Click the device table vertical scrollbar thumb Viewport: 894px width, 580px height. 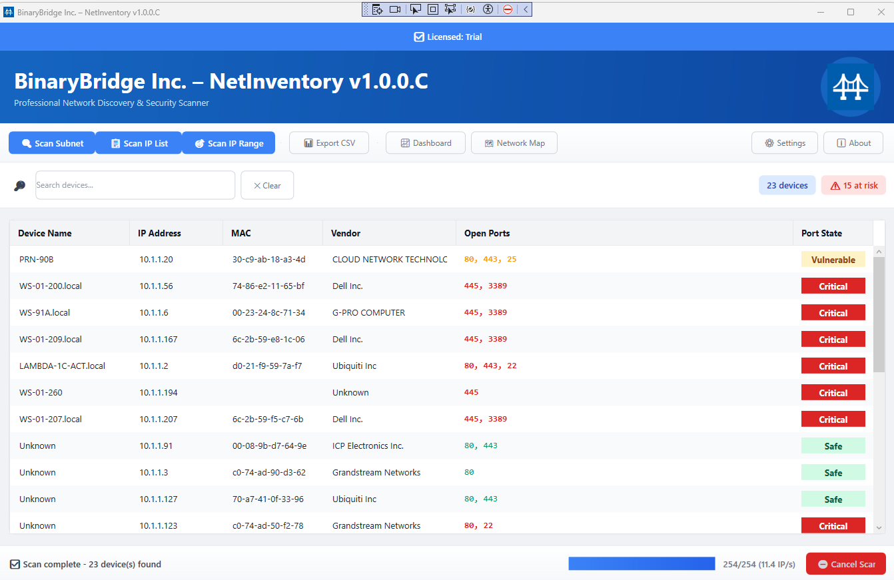coord(879,315)
